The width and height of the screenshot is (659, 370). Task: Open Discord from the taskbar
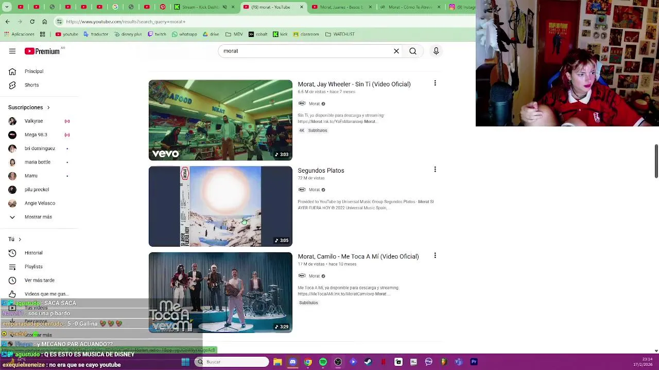(x=292, y=362)
